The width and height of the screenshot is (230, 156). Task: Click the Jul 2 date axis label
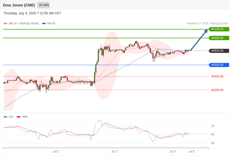(x=114, y=151)
